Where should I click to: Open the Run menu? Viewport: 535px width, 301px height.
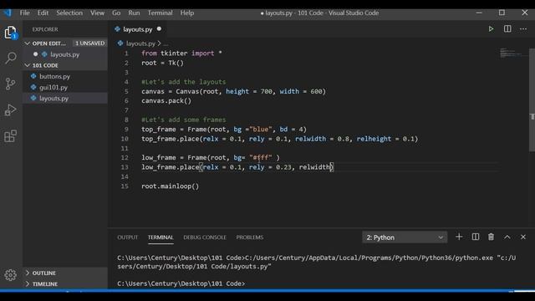point(134,13)
